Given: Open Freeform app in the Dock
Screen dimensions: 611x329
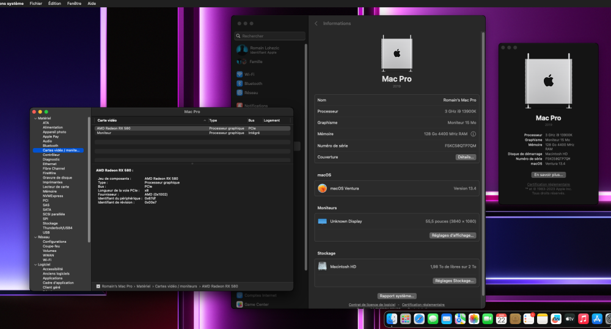Looking at the screenshot, I should click(555, 319).
